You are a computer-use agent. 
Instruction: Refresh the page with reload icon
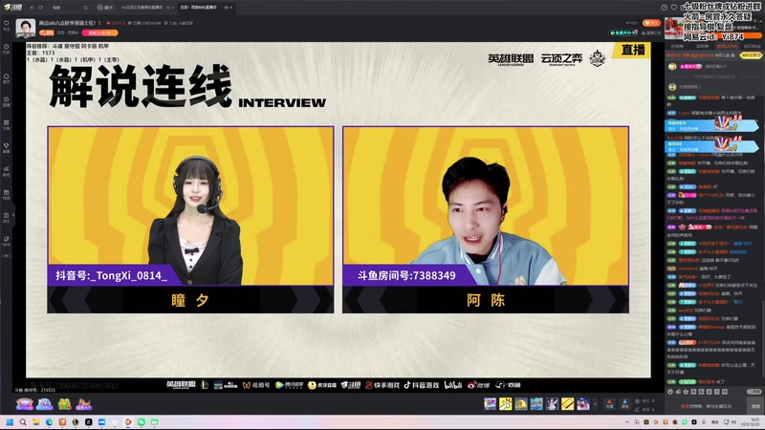(x=41, y=8)
